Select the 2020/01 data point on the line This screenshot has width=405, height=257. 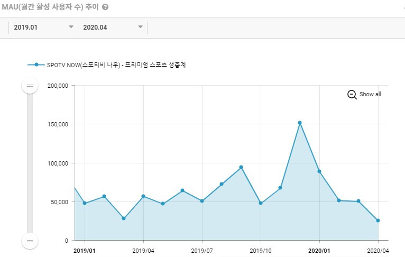point(319,171)
